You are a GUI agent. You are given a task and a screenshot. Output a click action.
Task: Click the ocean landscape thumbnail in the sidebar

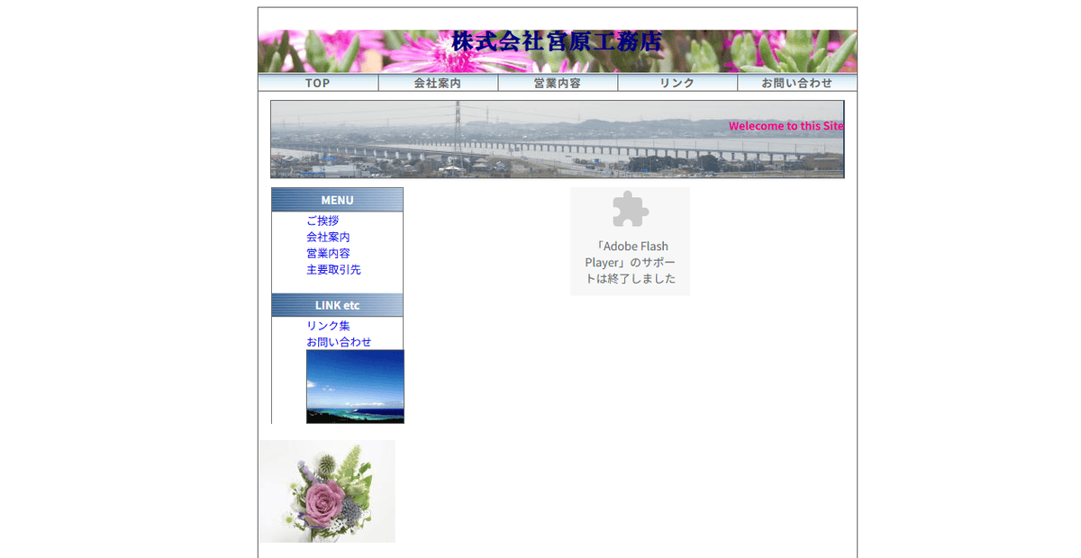pos(355,386)
